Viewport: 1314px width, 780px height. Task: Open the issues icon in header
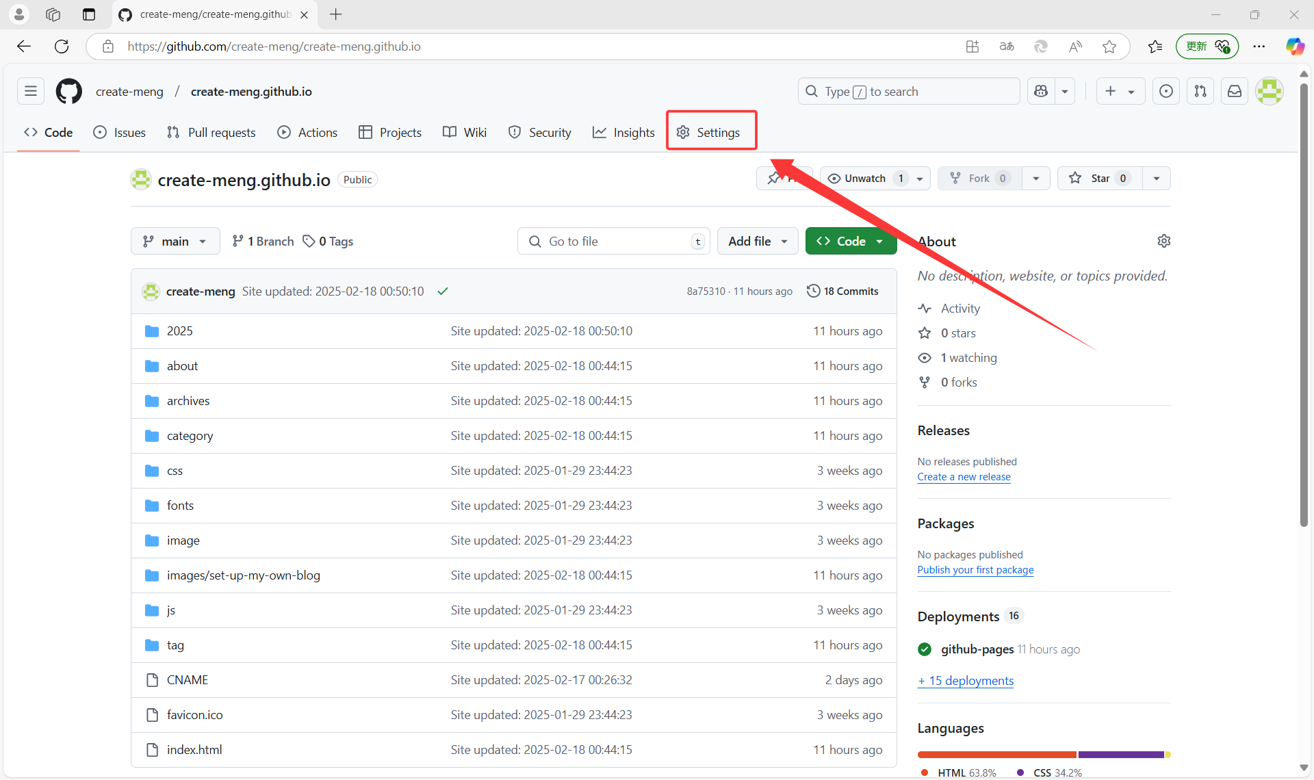1166,91
